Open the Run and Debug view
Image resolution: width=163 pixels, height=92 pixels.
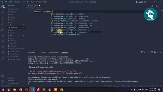[3, 24]
